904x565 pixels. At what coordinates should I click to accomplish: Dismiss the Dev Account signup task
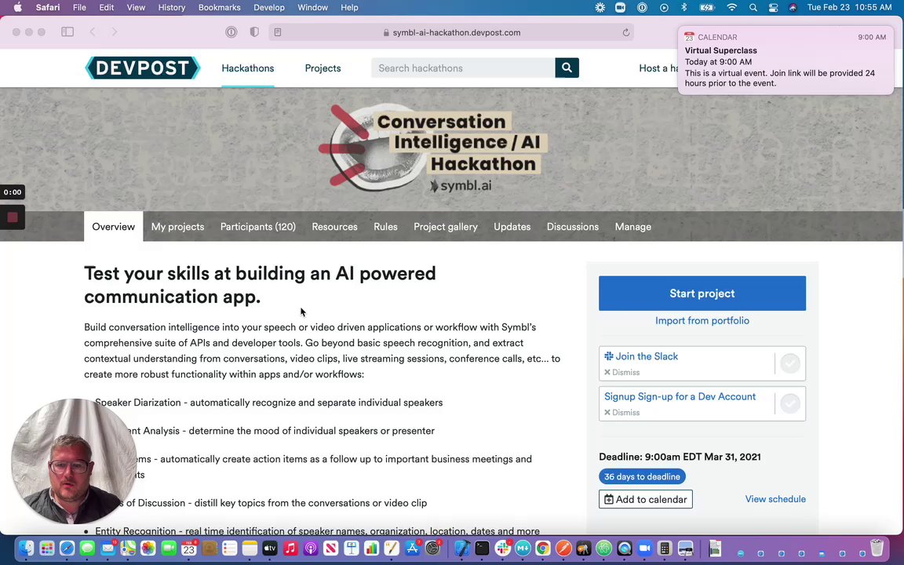click(x=622, y=413)
